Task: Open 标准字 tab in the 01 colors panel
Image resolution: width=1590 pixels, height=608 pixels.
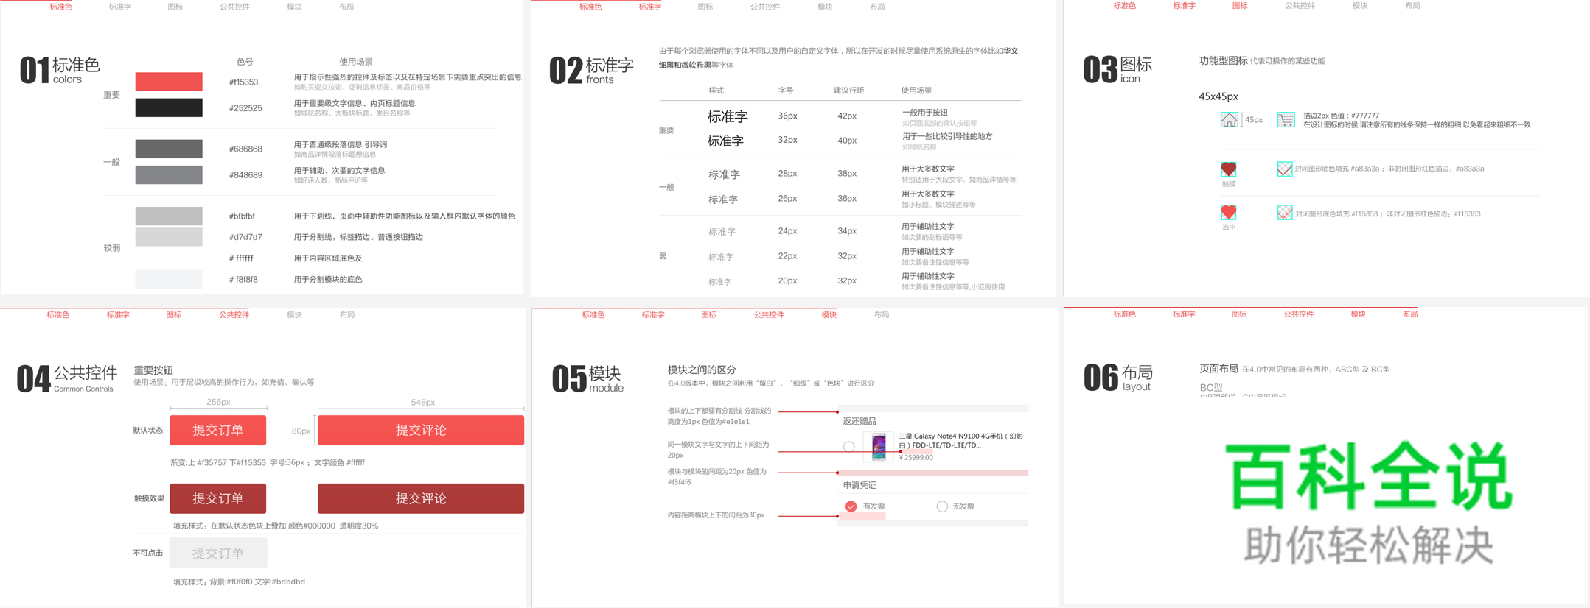Action: click(120, 7)
